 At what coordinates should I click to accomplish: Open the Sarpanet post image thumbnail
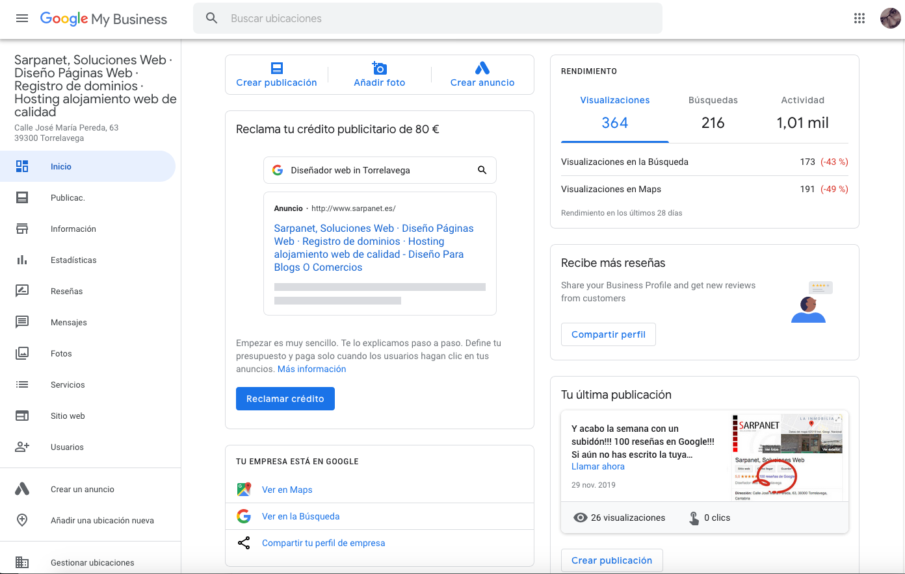click(x=787, y=458)
